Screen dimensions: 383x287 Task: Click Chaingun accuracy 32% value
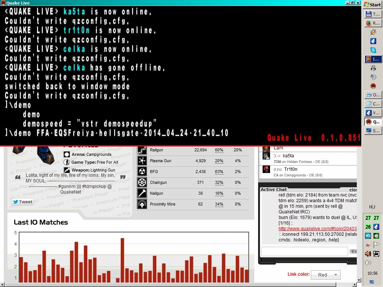click(219, 182)
